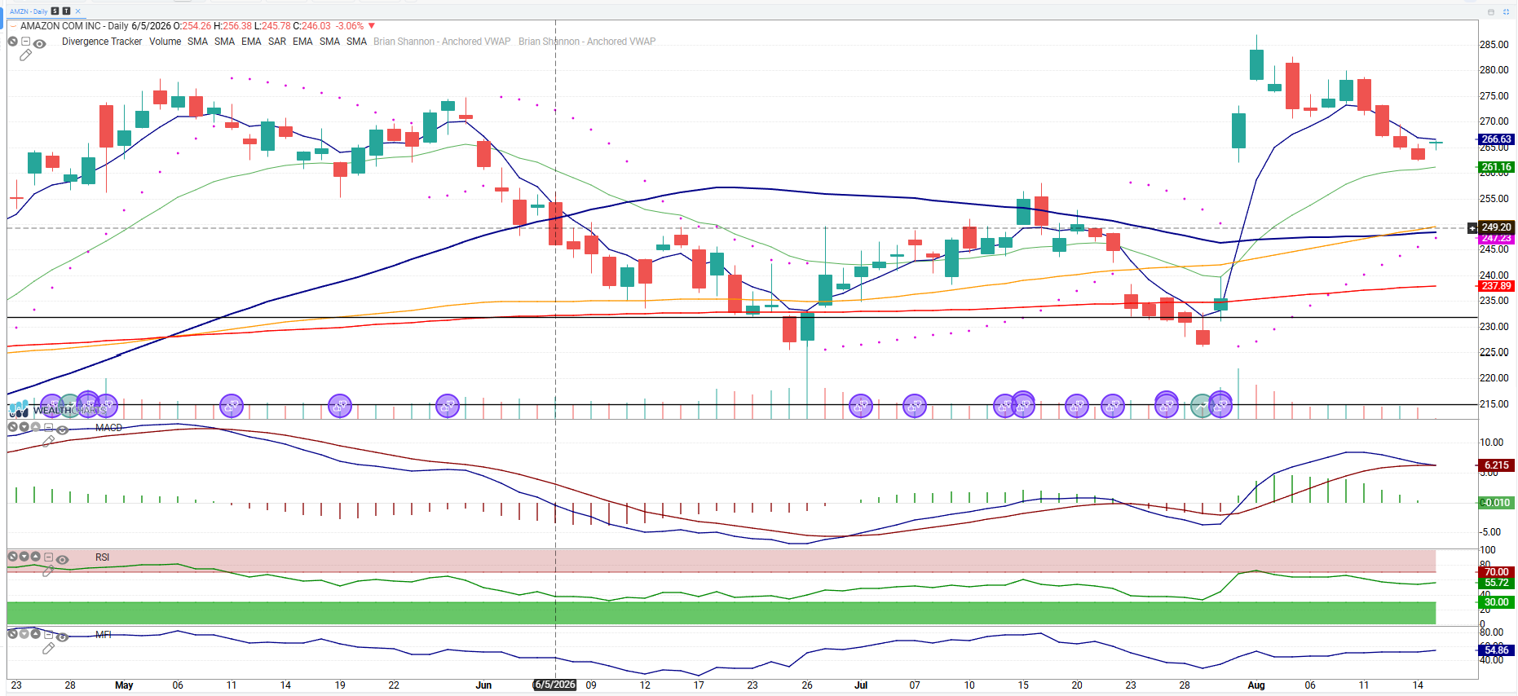Expand chevron left of AMAZON COM INC
Screen dimensions: 1518x696
click(12, 26)
